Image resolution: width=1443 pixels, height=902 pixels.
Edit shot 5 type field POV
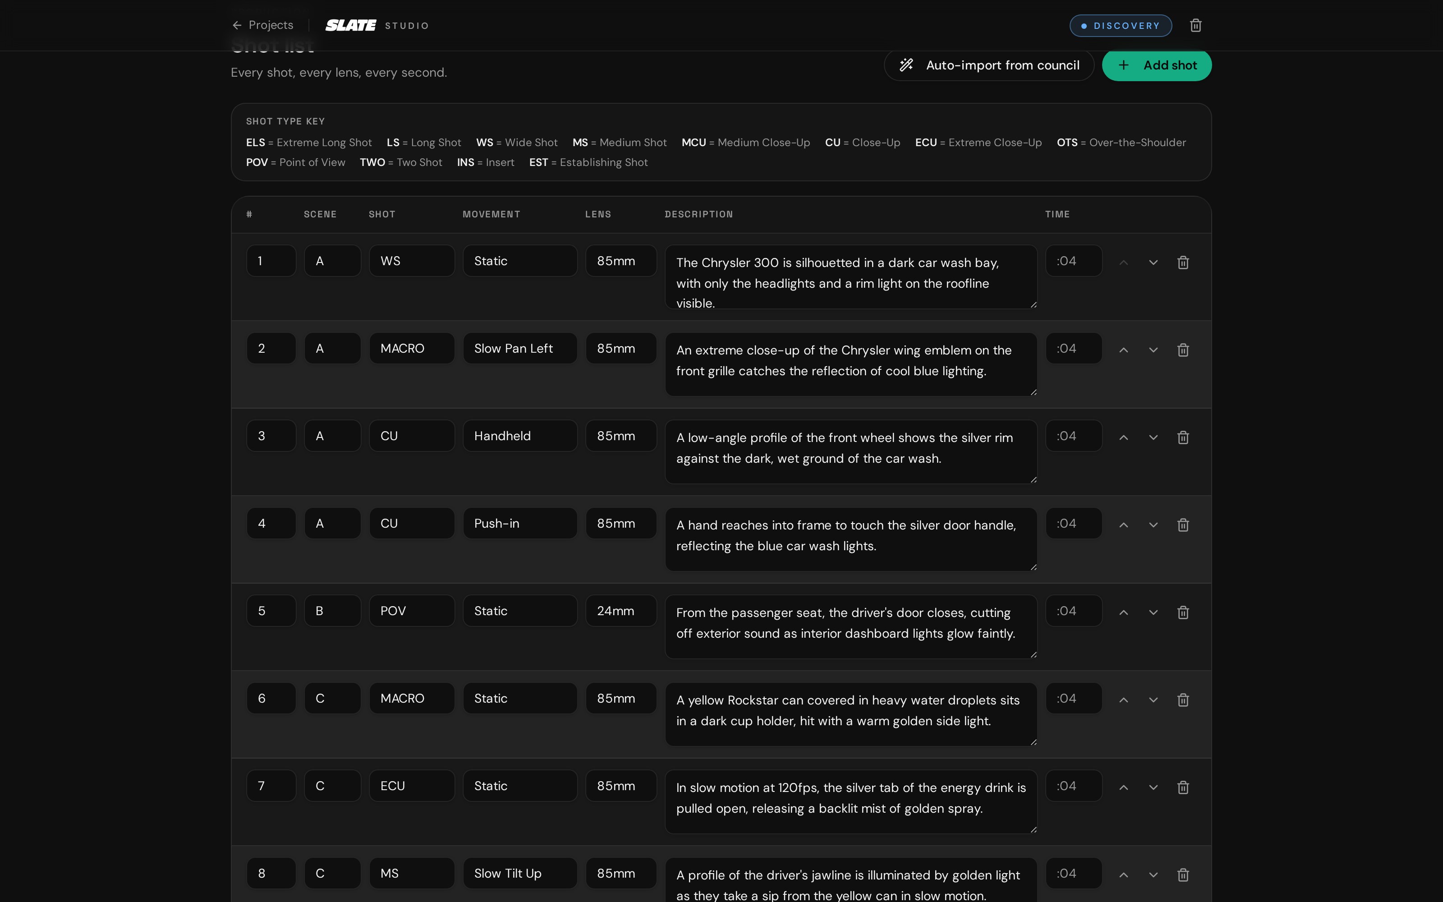tap(412, 611)
